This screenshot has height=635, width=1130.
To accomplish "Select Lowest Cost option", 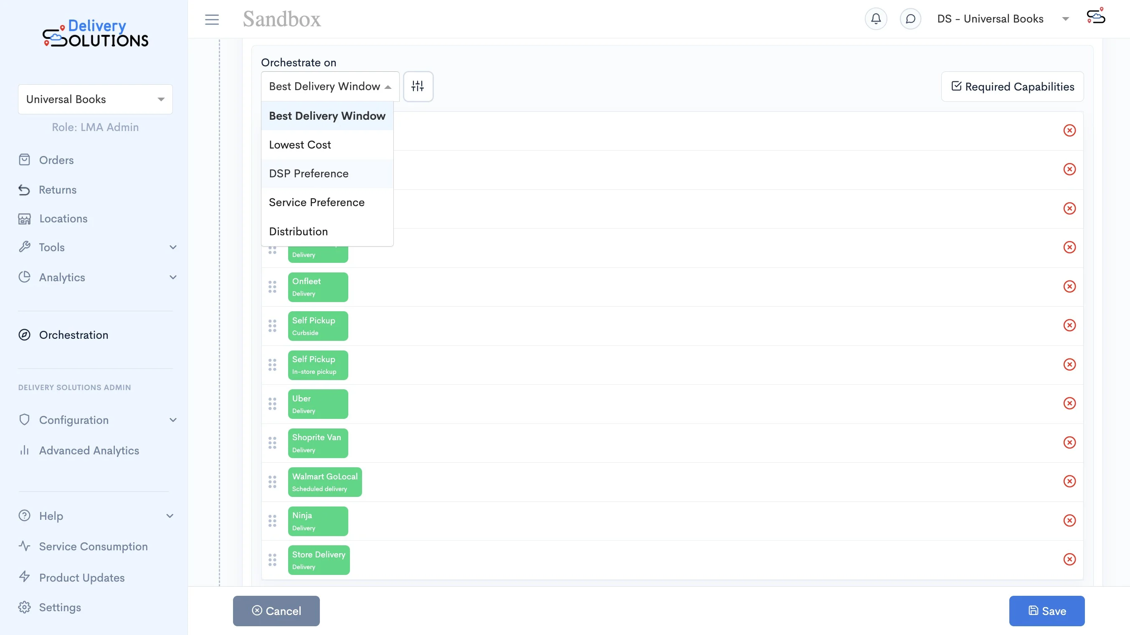I will (327, 145).
